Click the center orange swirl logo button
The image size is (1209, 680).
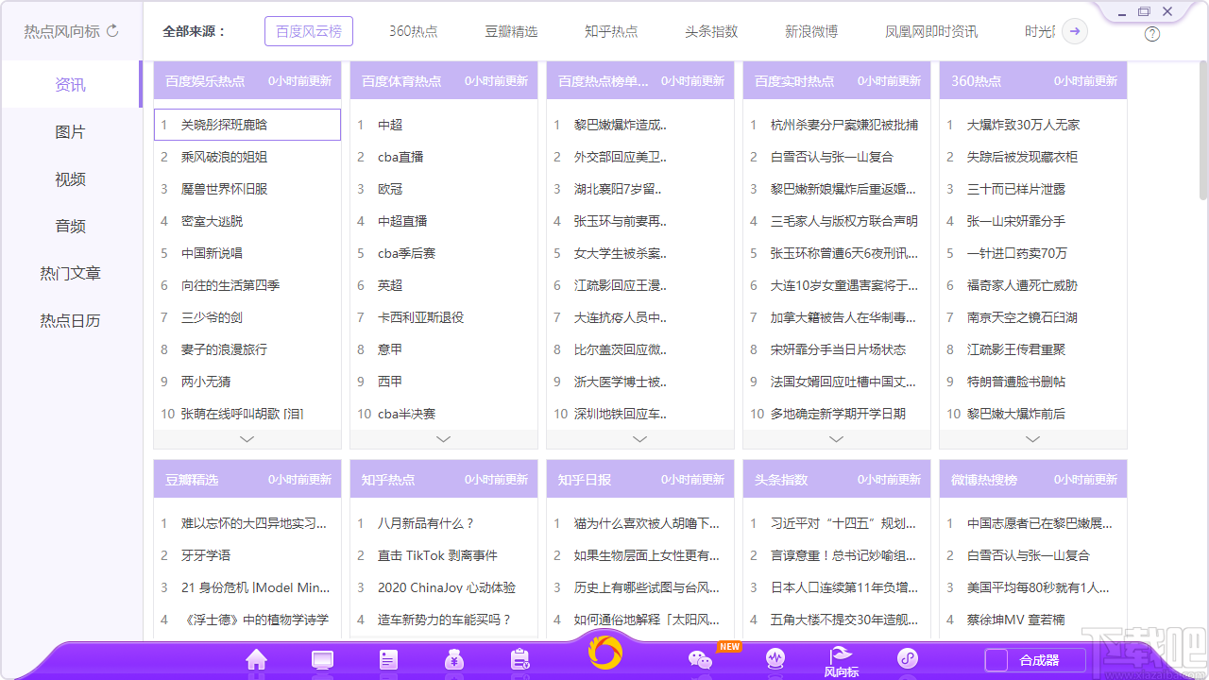605,652
